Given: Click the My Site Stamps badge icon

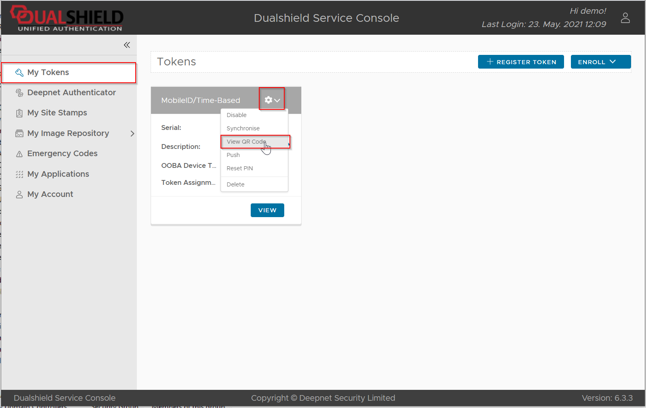Looking at the screenshot, I should pyautogui.click(x=19, y=113).
